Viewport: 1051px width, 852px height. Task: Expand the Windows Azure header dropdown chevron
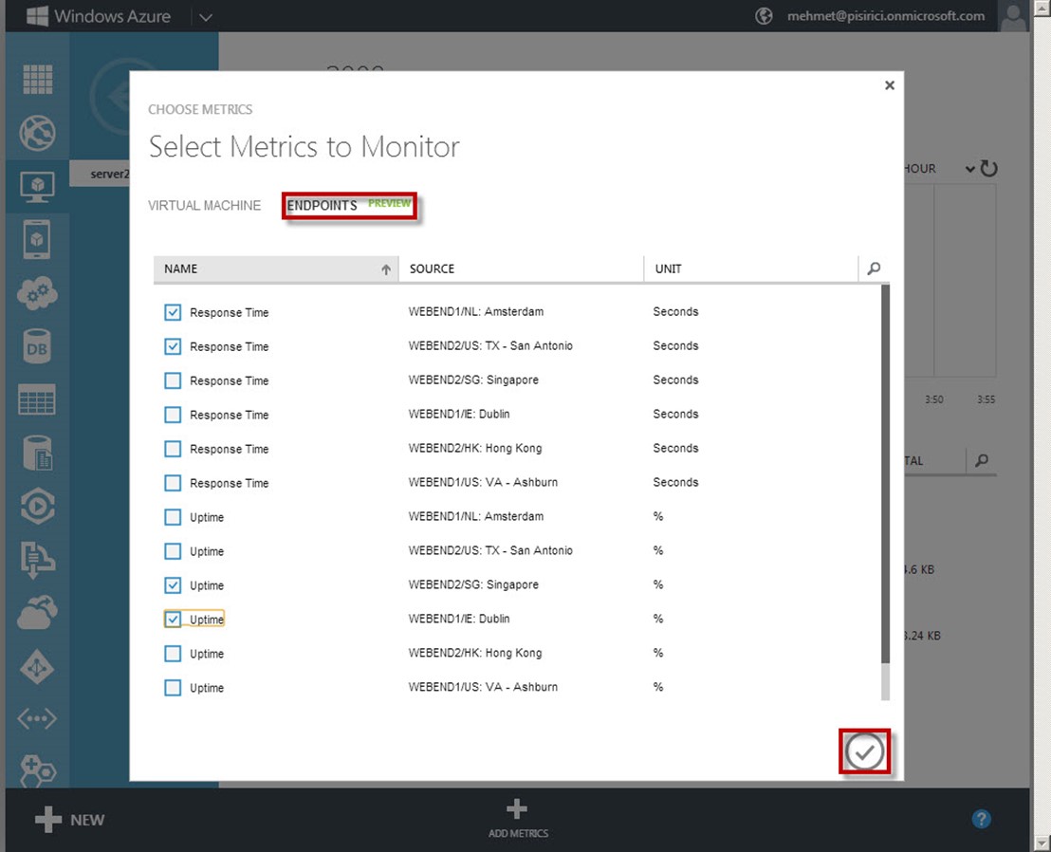[206, 17]
